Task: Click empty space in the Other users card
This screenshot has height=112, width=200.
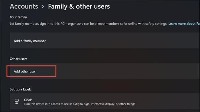Action: point(127,71)
